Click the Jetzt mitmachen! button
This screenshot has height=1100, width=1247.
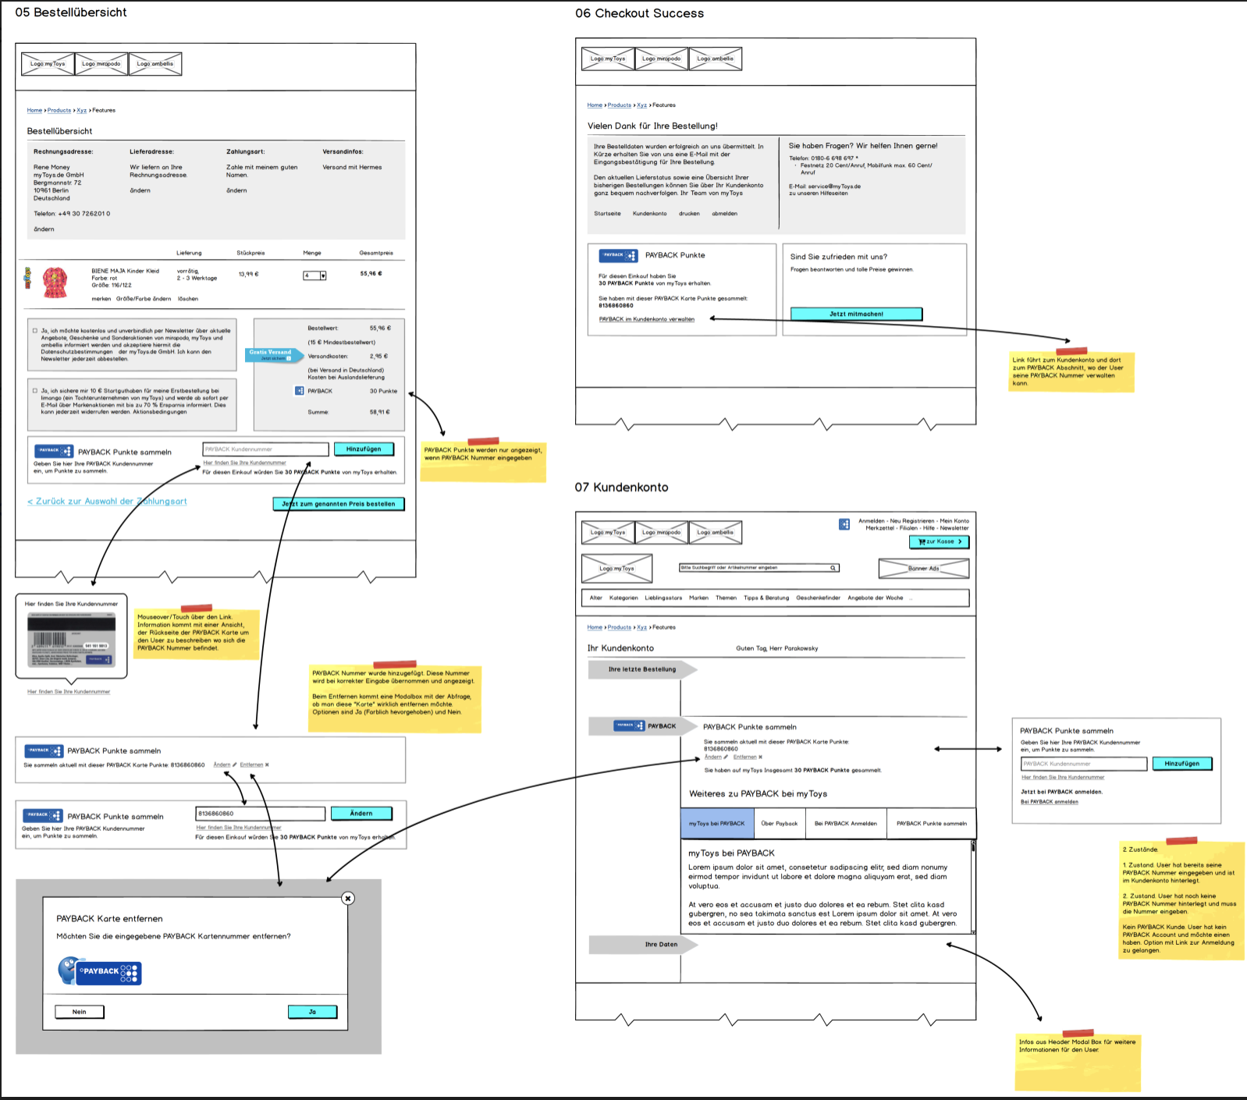click(x=856, y=314)
